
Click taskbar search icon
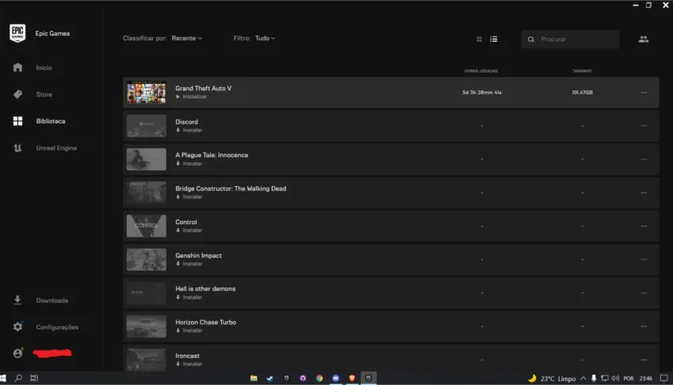pyautogui.click(x=18, y=378)
